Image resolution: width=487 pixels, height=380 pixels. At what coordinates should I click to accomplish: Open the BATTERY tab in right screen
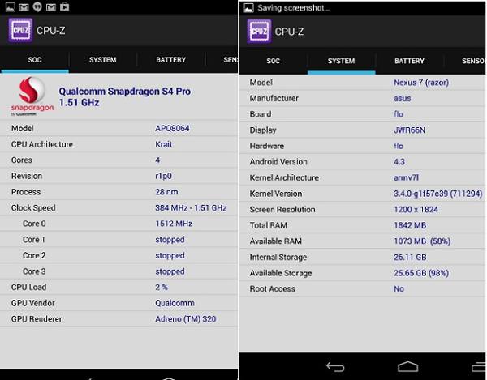[x=409, y=61]
